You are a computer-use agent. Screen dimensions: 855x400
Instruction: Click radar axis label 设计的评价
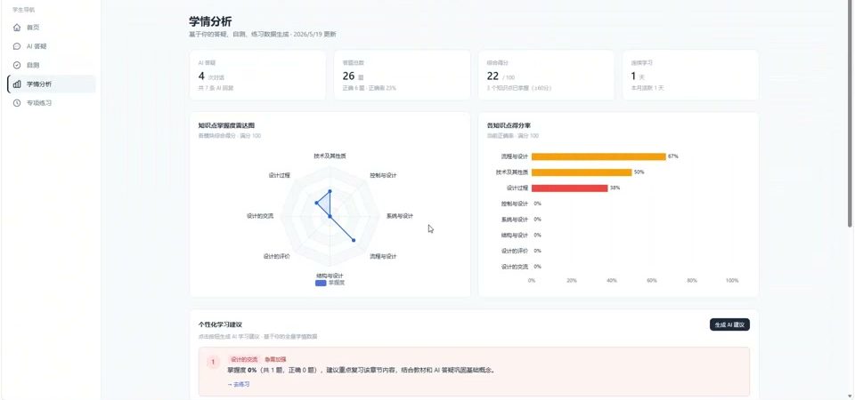point(276,256)
